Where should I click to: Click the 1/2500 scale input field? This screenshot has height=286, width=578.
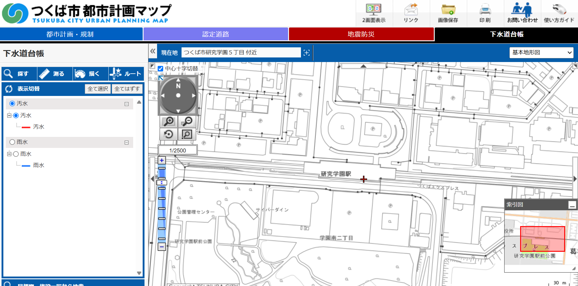(x=178, y=150)
